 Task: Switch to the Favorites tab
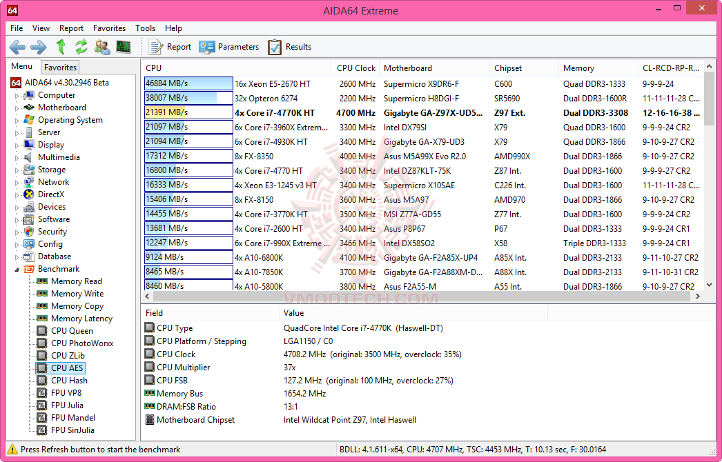pyautogui.click(x=60, y=67)
